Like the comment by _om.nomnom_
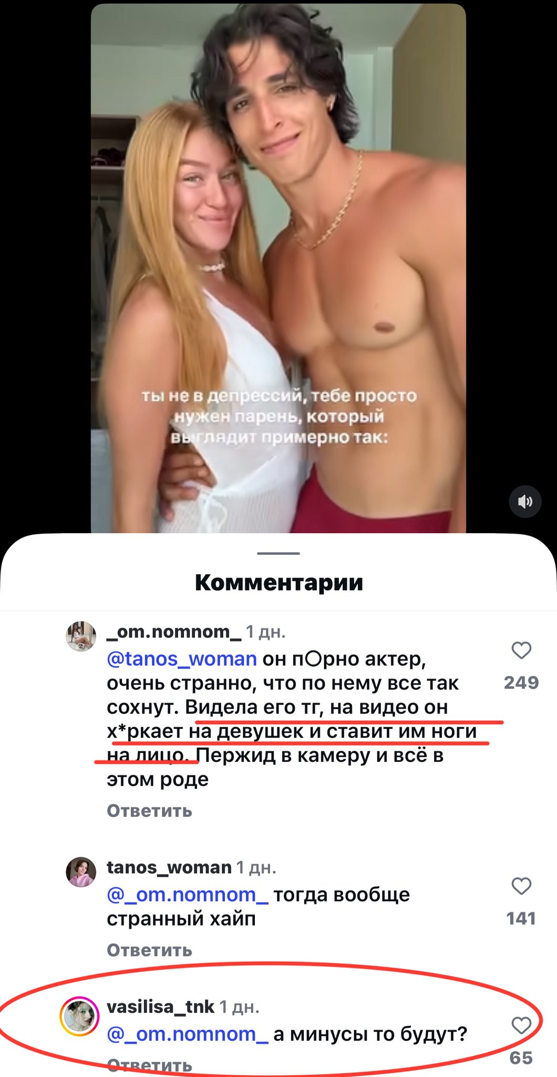Image resolution: width=557 pixels, height=1077 pixels. [x=521, y=651]
